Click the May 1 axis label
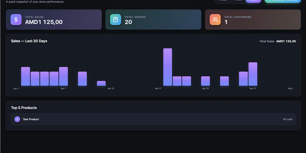This screenshot has width=306, height=153. (290, 88)
